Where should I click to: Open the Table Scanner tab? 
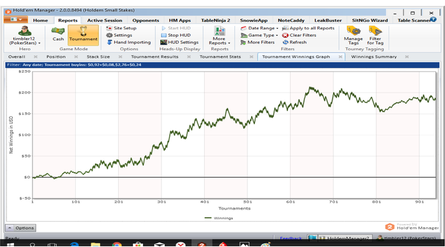(x=414, y=20)
